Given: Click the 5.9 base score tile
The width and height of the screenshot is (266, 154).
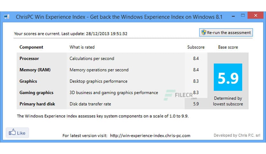Looking at the screenshot, I should [x=228, y=77].
